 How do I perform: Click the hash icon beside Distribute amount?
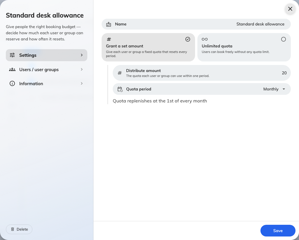(x=120, y=73)
